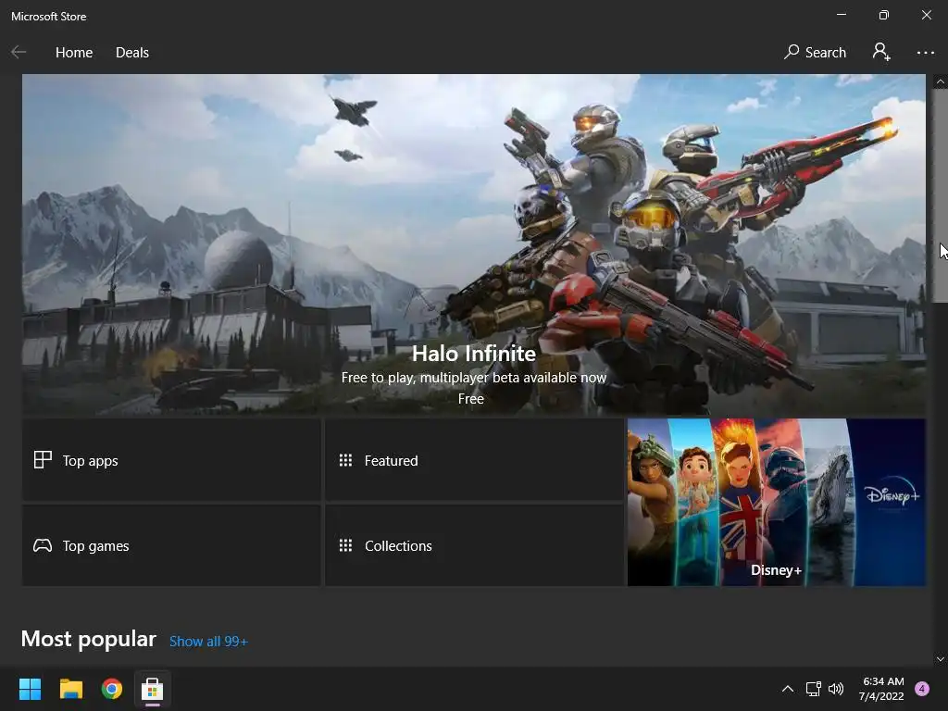Open File Explorer from the taskbar
Image resolution: width=948 pixels, height=711 pixels.
click(70, 689)
